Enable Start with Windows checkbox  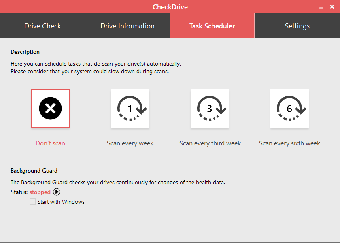32,202
